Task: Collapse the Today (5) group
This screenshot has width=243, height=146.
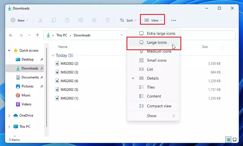Action: [53, 55]
